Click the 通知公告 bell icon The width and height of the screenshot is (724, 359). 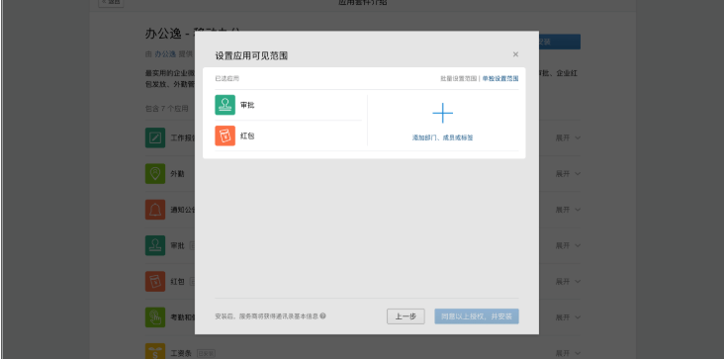155,210
